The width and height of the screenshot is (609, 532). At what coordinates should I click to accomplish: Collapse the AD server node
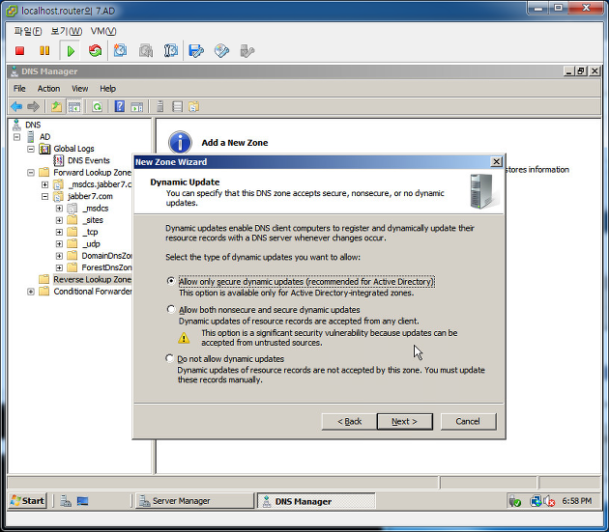(16, 137)
